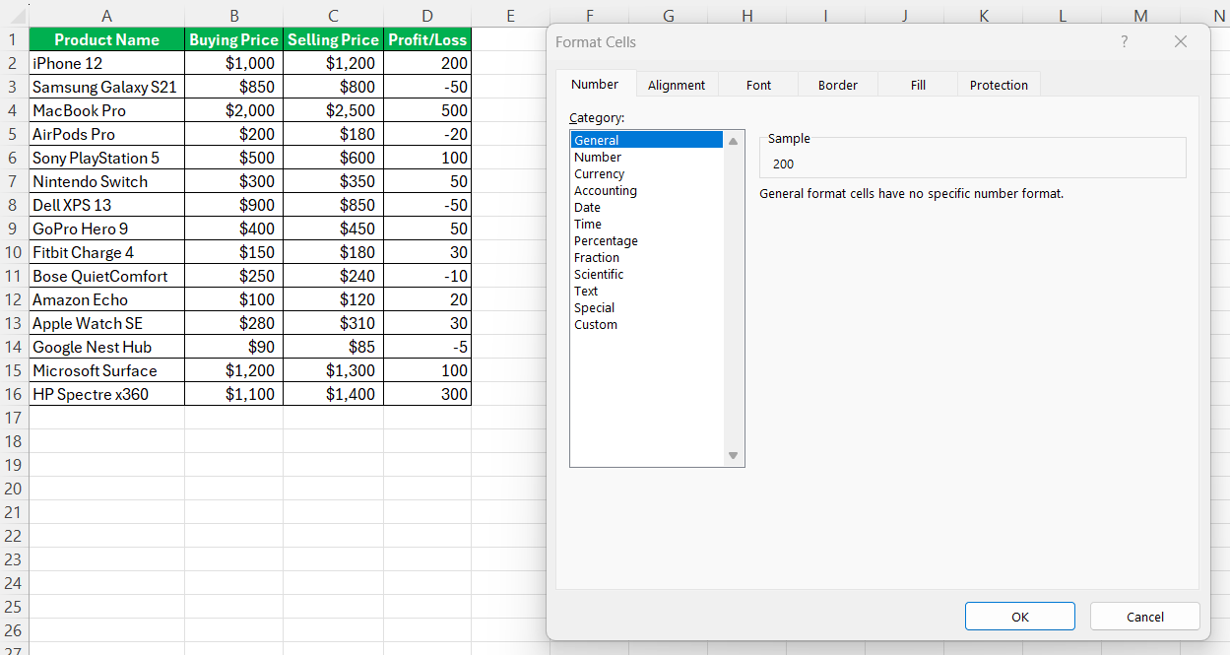Screen dimensions: 1230x655
Task: Open the Protection tab
Action: pyautogui.click(x=999, y=86)
